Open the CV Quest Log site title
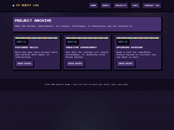 coord(27,5)
